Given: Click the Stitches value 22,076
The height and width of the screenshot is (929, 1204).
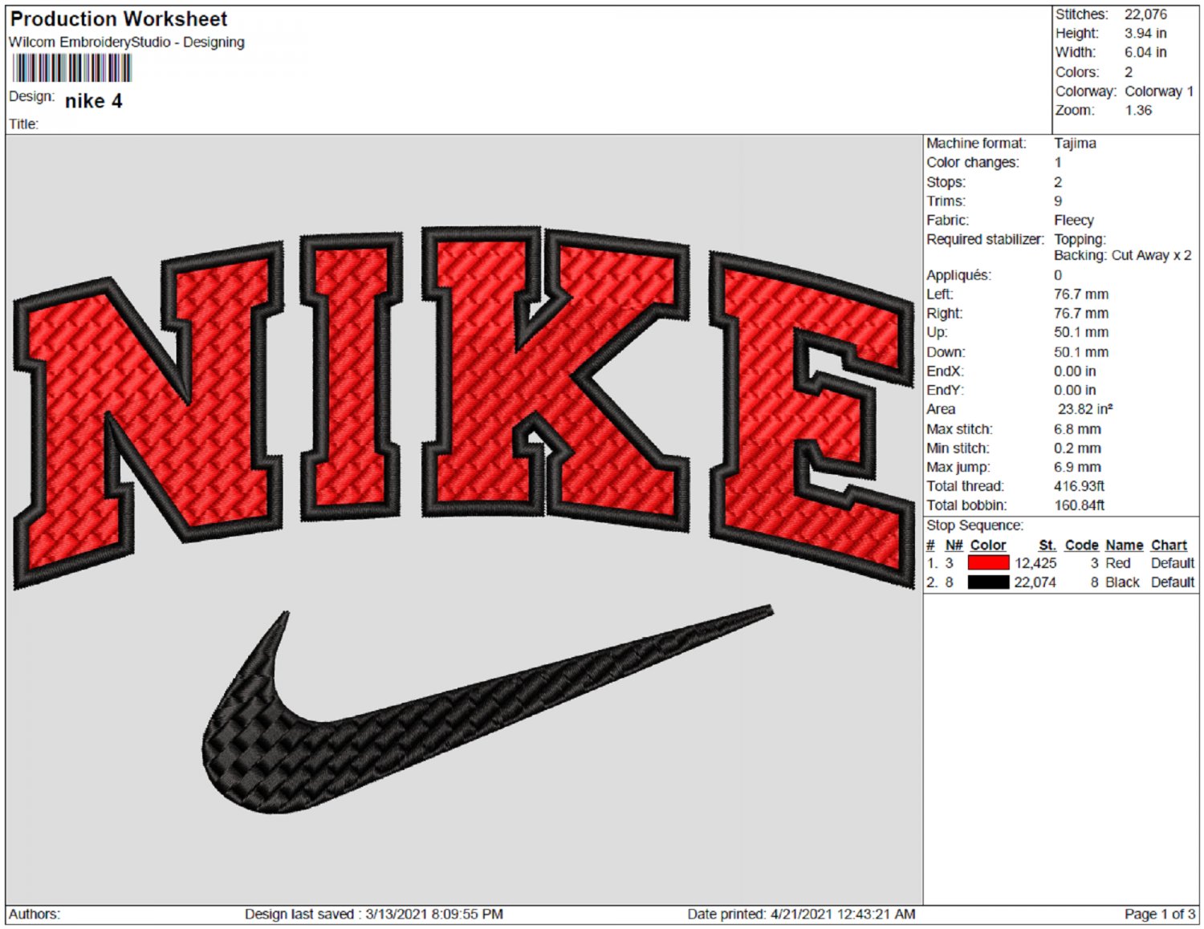Looking at the screenshot, I should [1145, 14].
